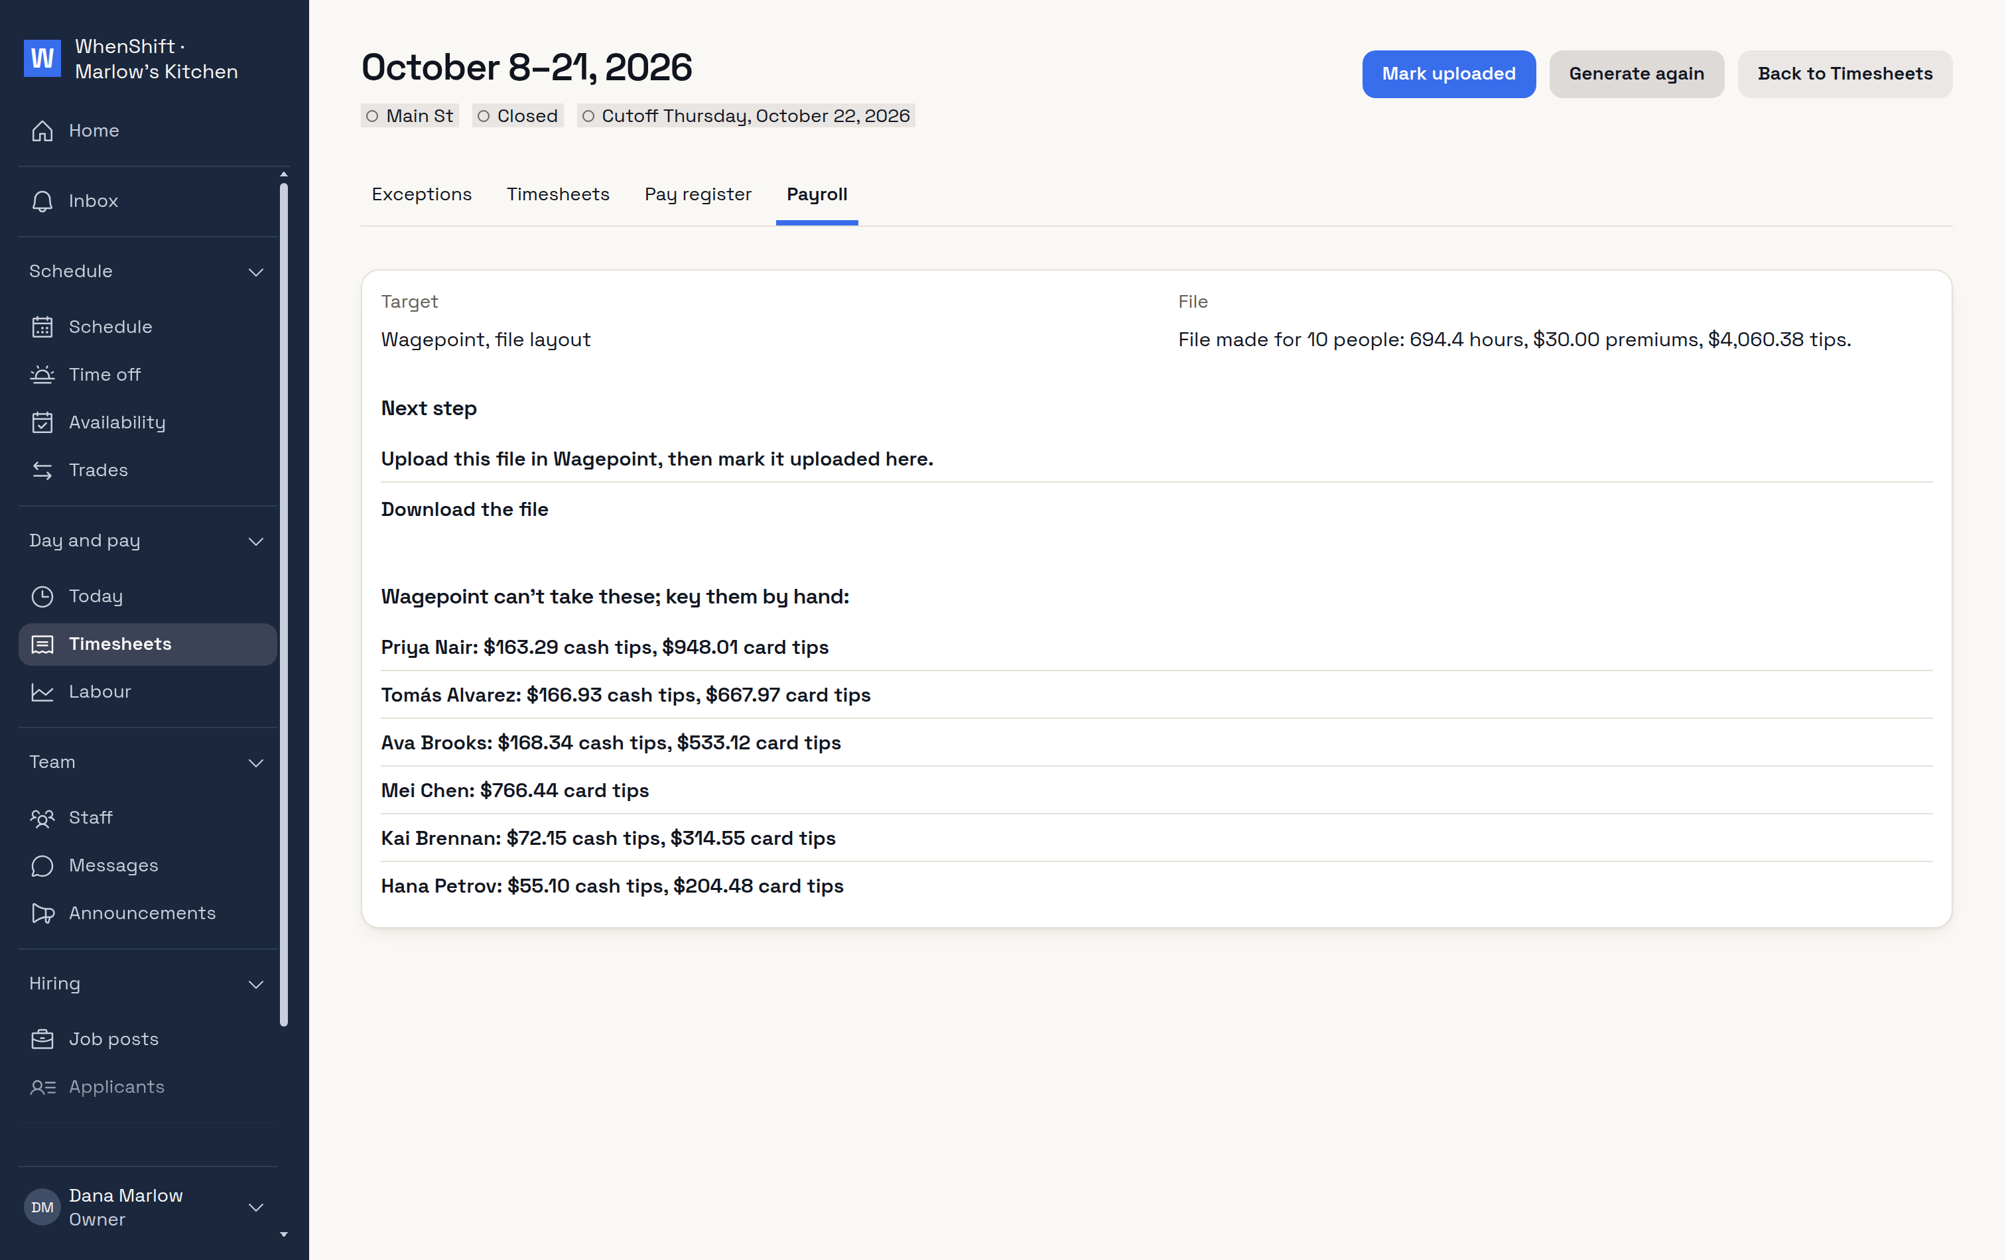Viewport: 2006px width, 1260px height.
Task: Switch to the Exceptions tab
Action: [x=421, y=194]
